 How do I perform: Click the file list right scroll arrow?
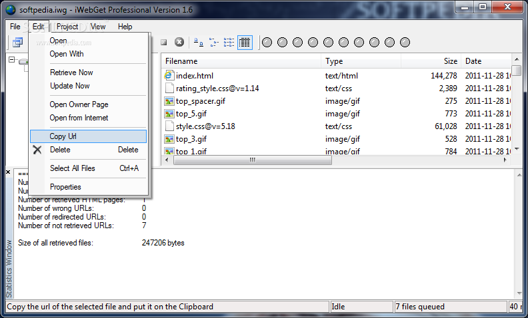(505, 160)
